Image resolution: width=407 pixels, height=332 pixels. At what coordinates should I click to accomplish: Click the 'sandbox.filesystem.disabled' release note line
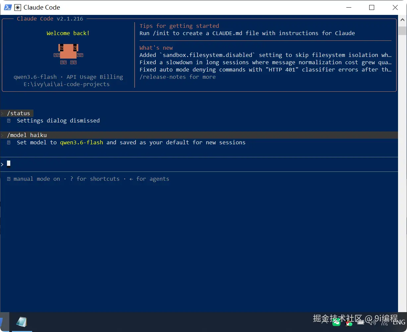point(265,55)
